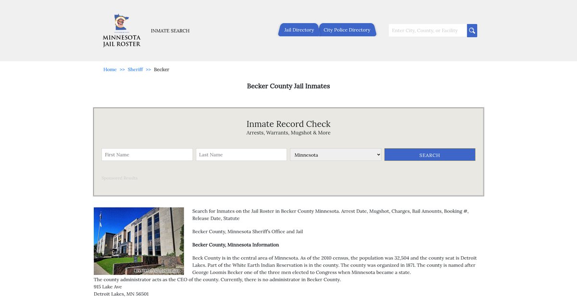Screen dimensions: 577x298
Task: Click the 915 Lake Ave address line
Action: 108,287
